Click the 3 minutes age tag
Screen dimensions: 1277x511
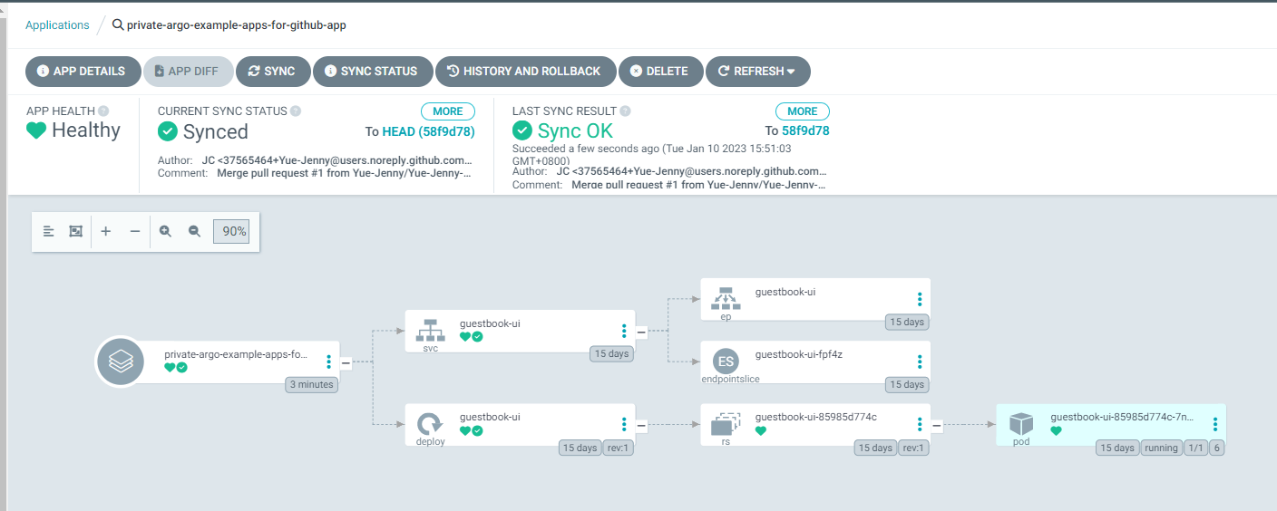point(311,385)
